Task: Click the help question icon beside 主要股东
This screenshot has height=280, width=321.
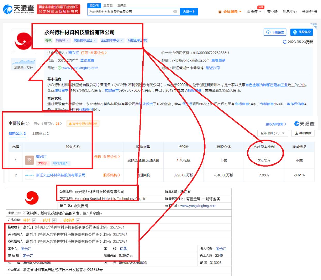Action: coord(28,124)
